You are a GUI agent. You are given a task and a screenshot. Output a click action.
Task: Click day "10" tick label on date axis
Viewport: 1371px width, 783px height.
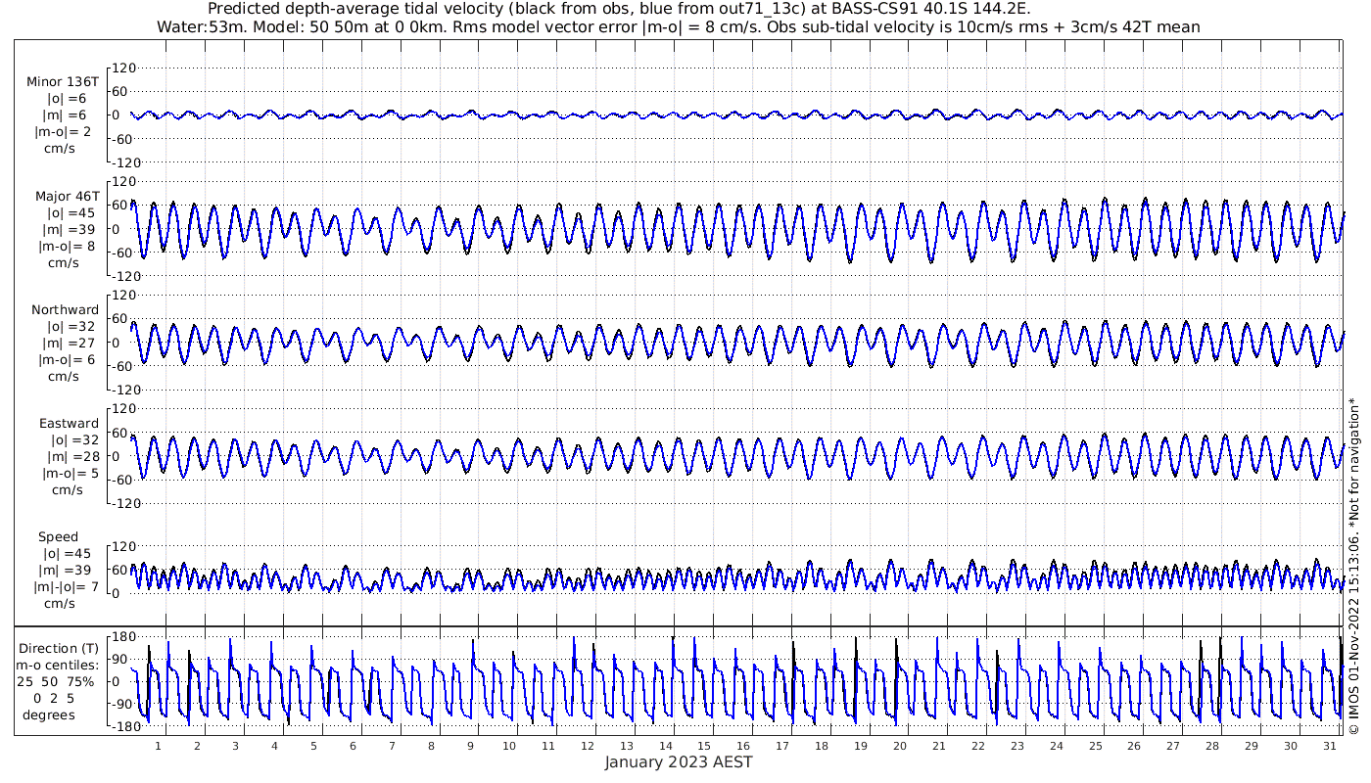[509, 747]
